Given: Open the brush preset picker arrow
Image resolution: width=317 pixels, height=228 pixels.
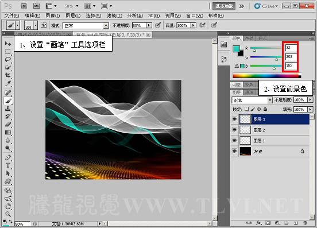Looking at the screenshot, I should tap(36, 25).
